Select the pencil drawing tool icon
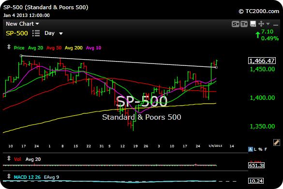 point(277,142)
